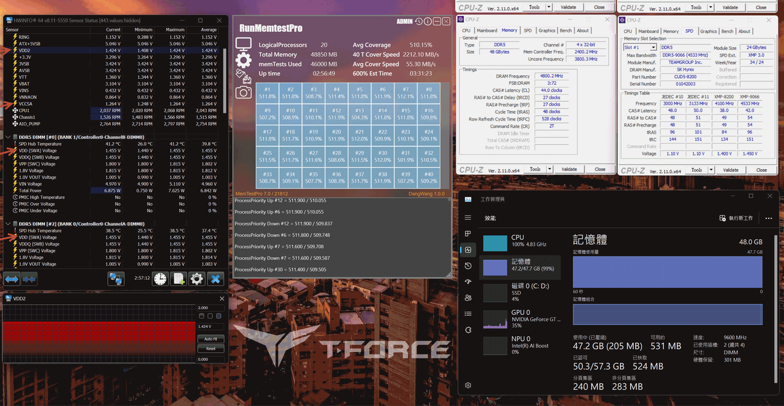The height and width of the screenshot is (406, 784).
Task: Switch to Graphics tab in SPD CPU-Z window
Action: click(x=709, y=31)
